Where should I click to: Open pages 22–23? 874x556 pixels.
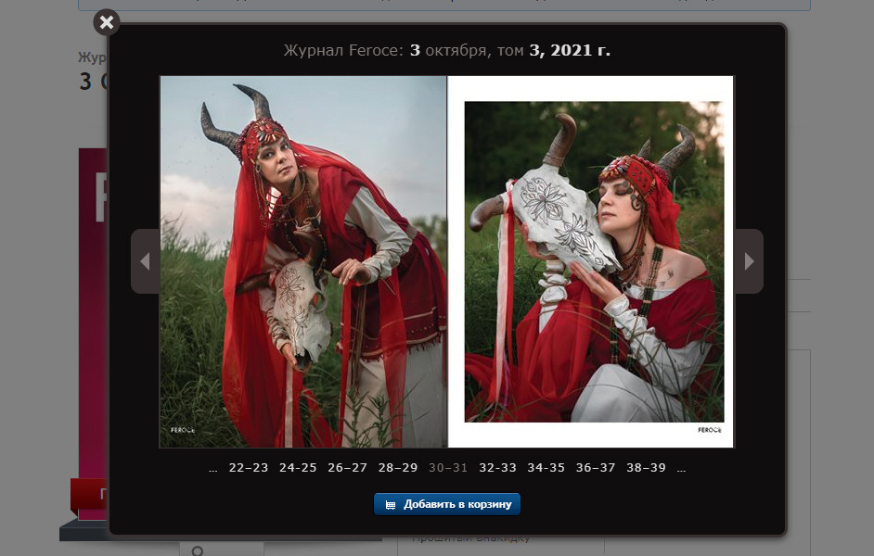point(248,468)
